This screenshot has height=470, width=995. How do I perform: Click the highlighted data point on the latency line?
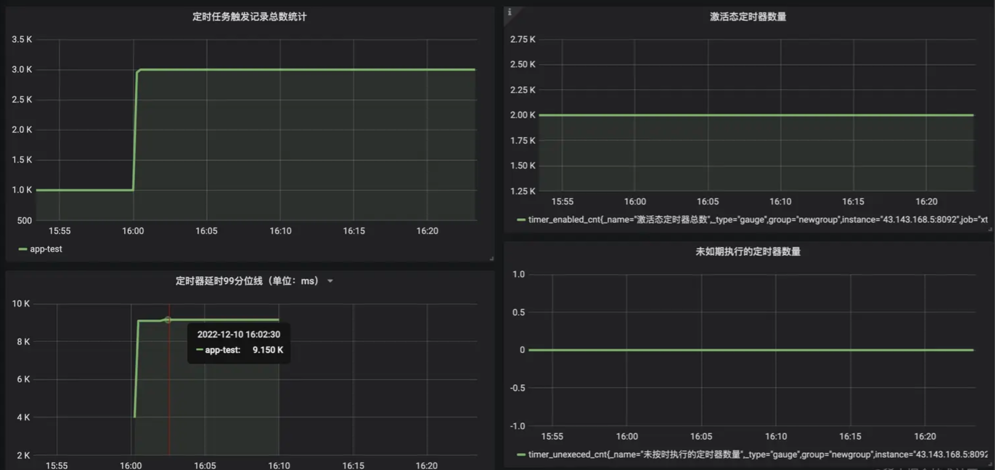[x=168, y=320]
